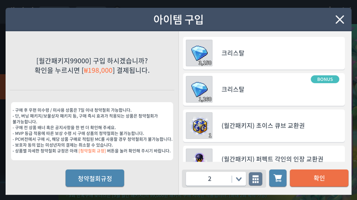The image size is (357, 200).
Task: Select the 1,260 bonus 크리스탈 gem icon
Action: [199, 89]
